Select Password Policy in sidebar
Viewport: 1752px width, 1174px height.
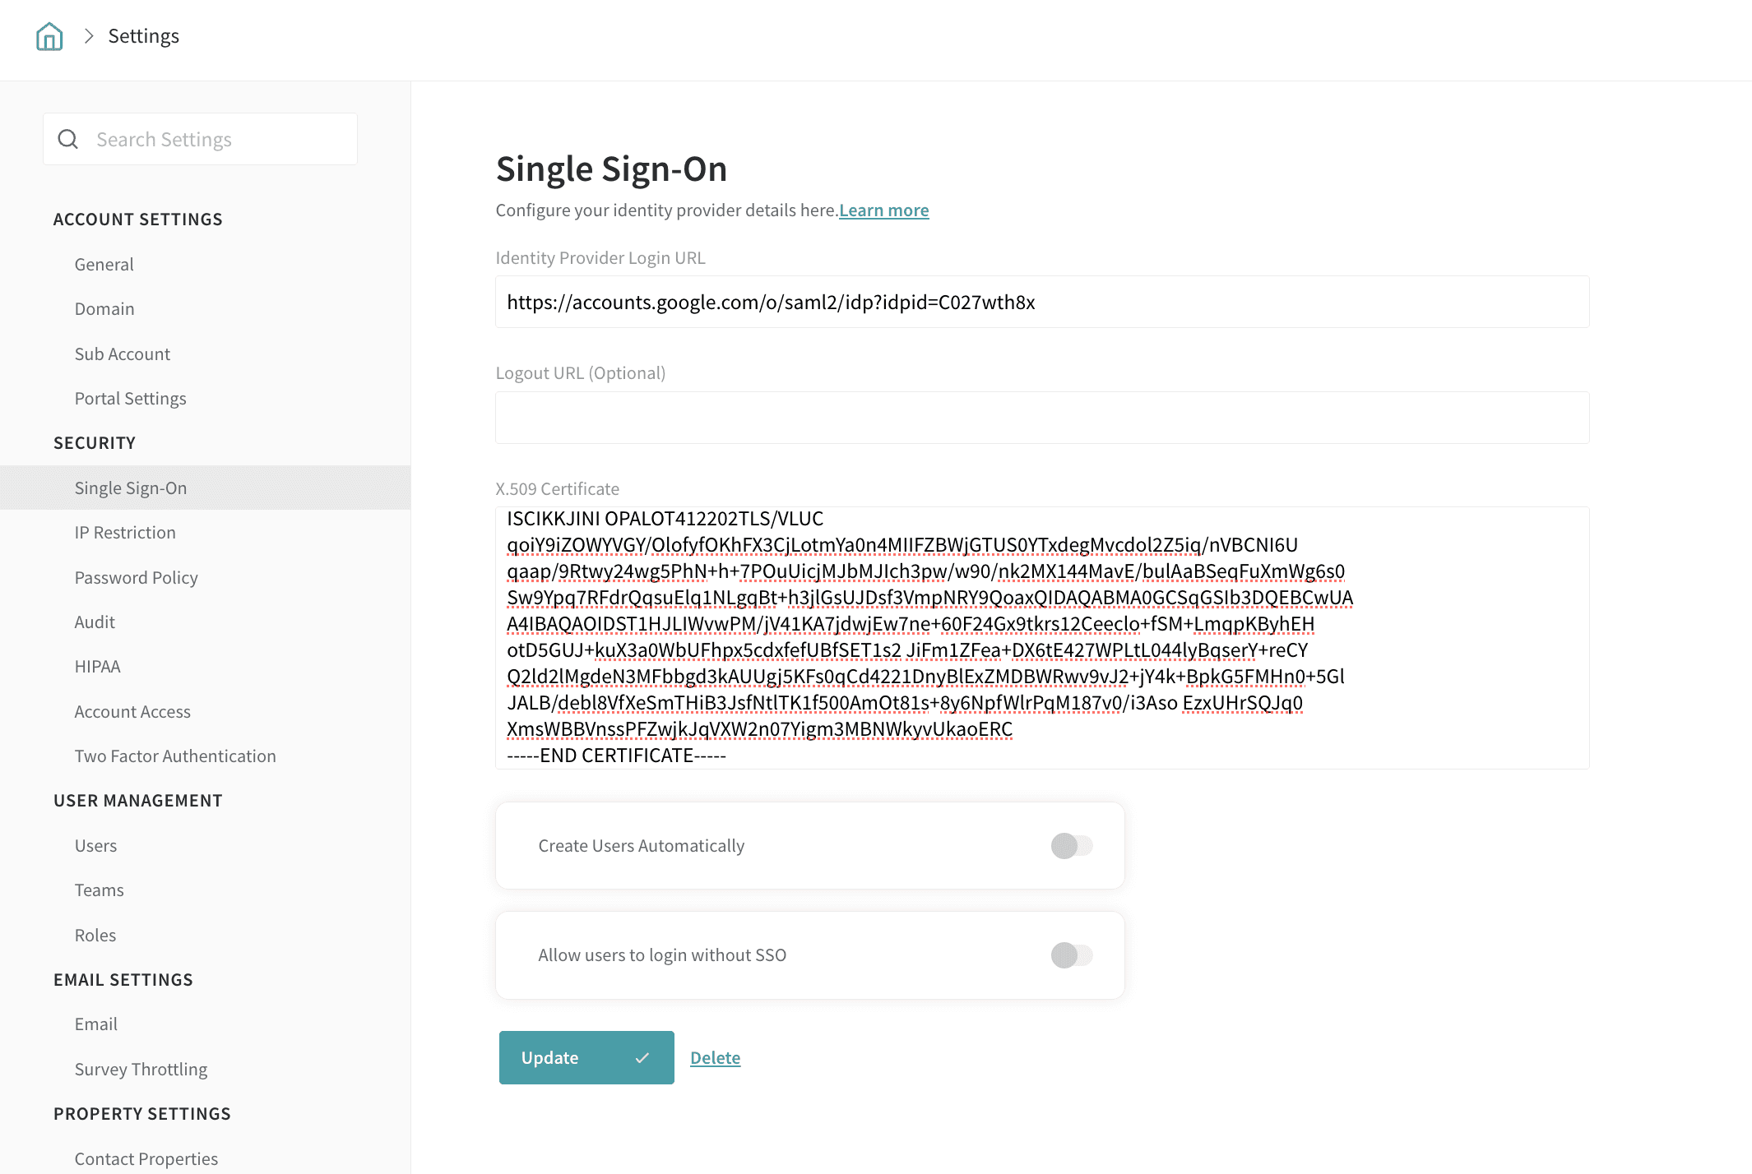(x=137, y=578)
